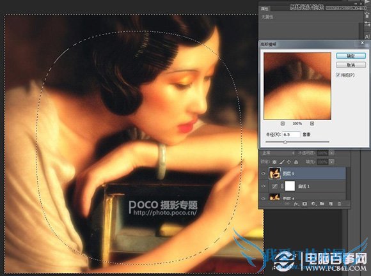The width and height of the screenshot is (371, 276).
Task: Hide the 图层 4 layer eye icon
Action: (x=264, y=198)
